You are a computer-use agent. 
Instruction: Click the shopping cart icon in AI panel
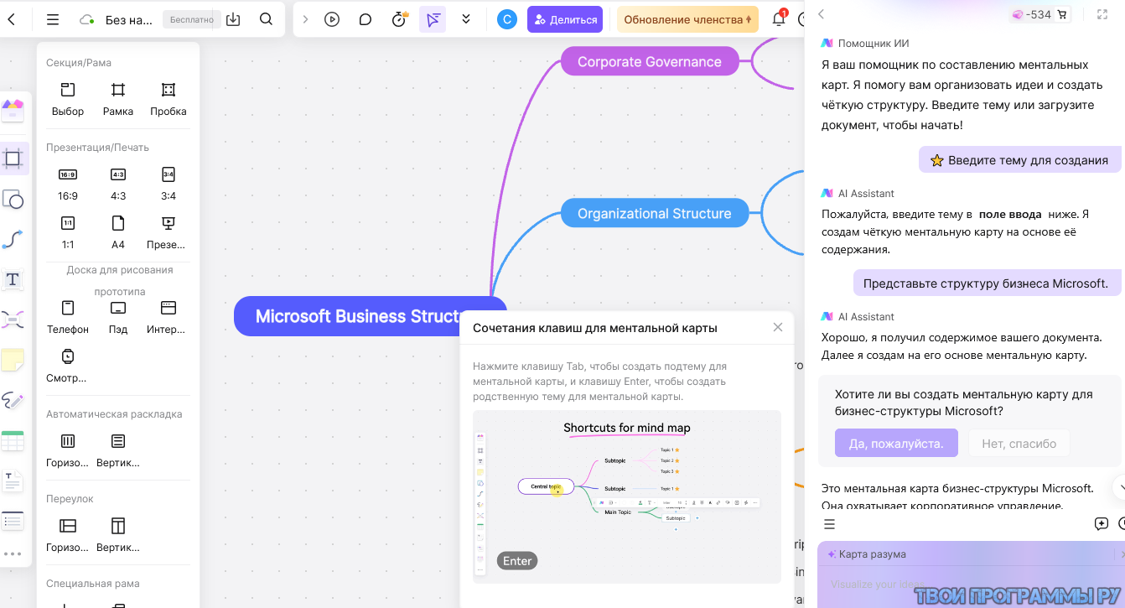(x=1062, y=14)
